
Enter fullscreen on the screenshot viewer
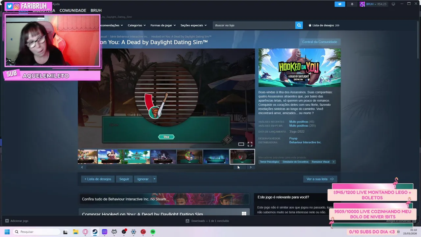click(250, 144)
